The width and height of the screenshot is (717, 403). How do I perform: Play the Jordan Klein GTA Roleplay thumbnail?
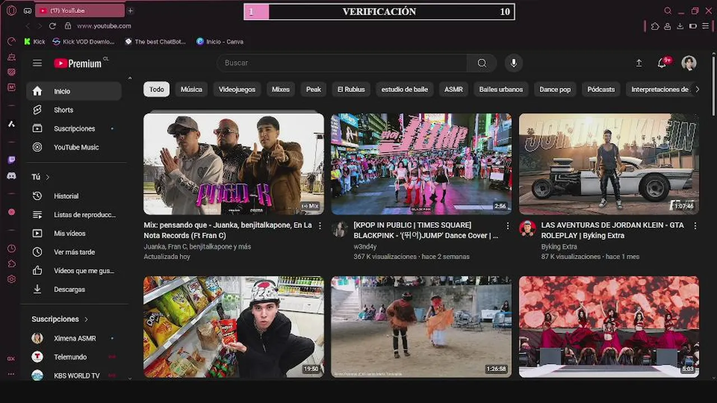609,164
